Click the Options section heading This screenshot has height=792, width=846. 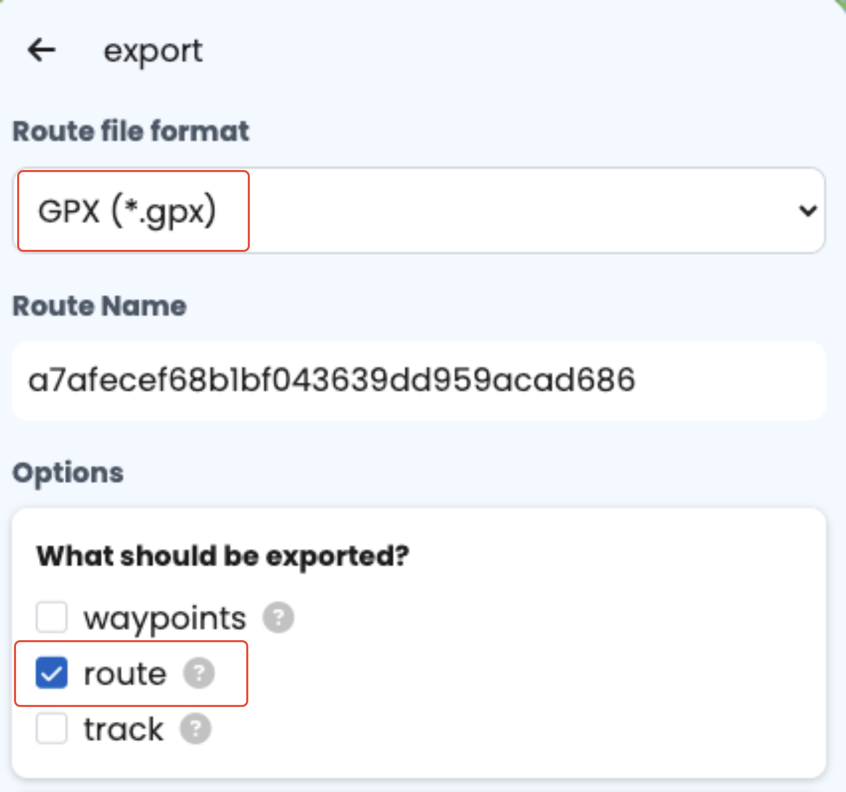(x=68, y=473)
